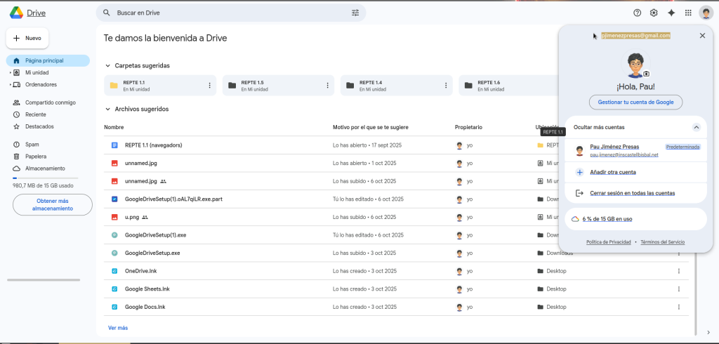Open three-dot menu for Google Docs.lnk
Screen dimensions: 719x344
678,307
